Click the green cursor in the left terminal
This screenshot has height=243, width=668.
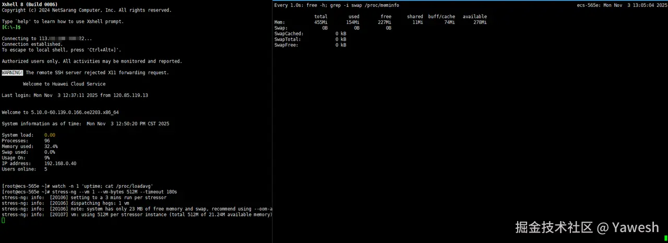[3, 221]
